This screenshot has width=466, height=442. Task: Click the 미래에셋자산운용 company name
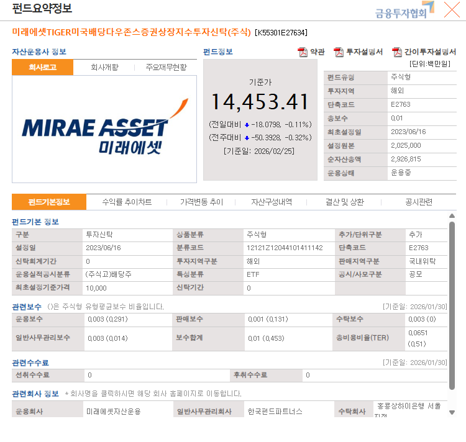114,412
